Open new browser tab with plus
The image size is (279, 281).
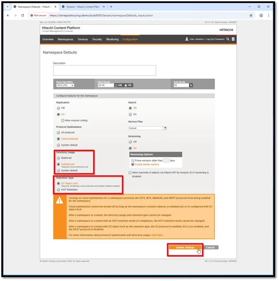tap(111, 7)
